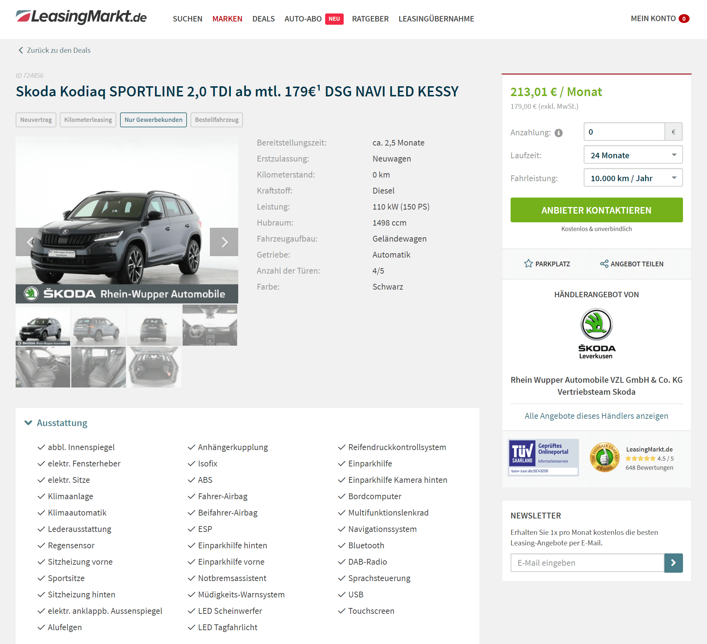Click the Ausstattung heading
707x644 pixels.
62,423
